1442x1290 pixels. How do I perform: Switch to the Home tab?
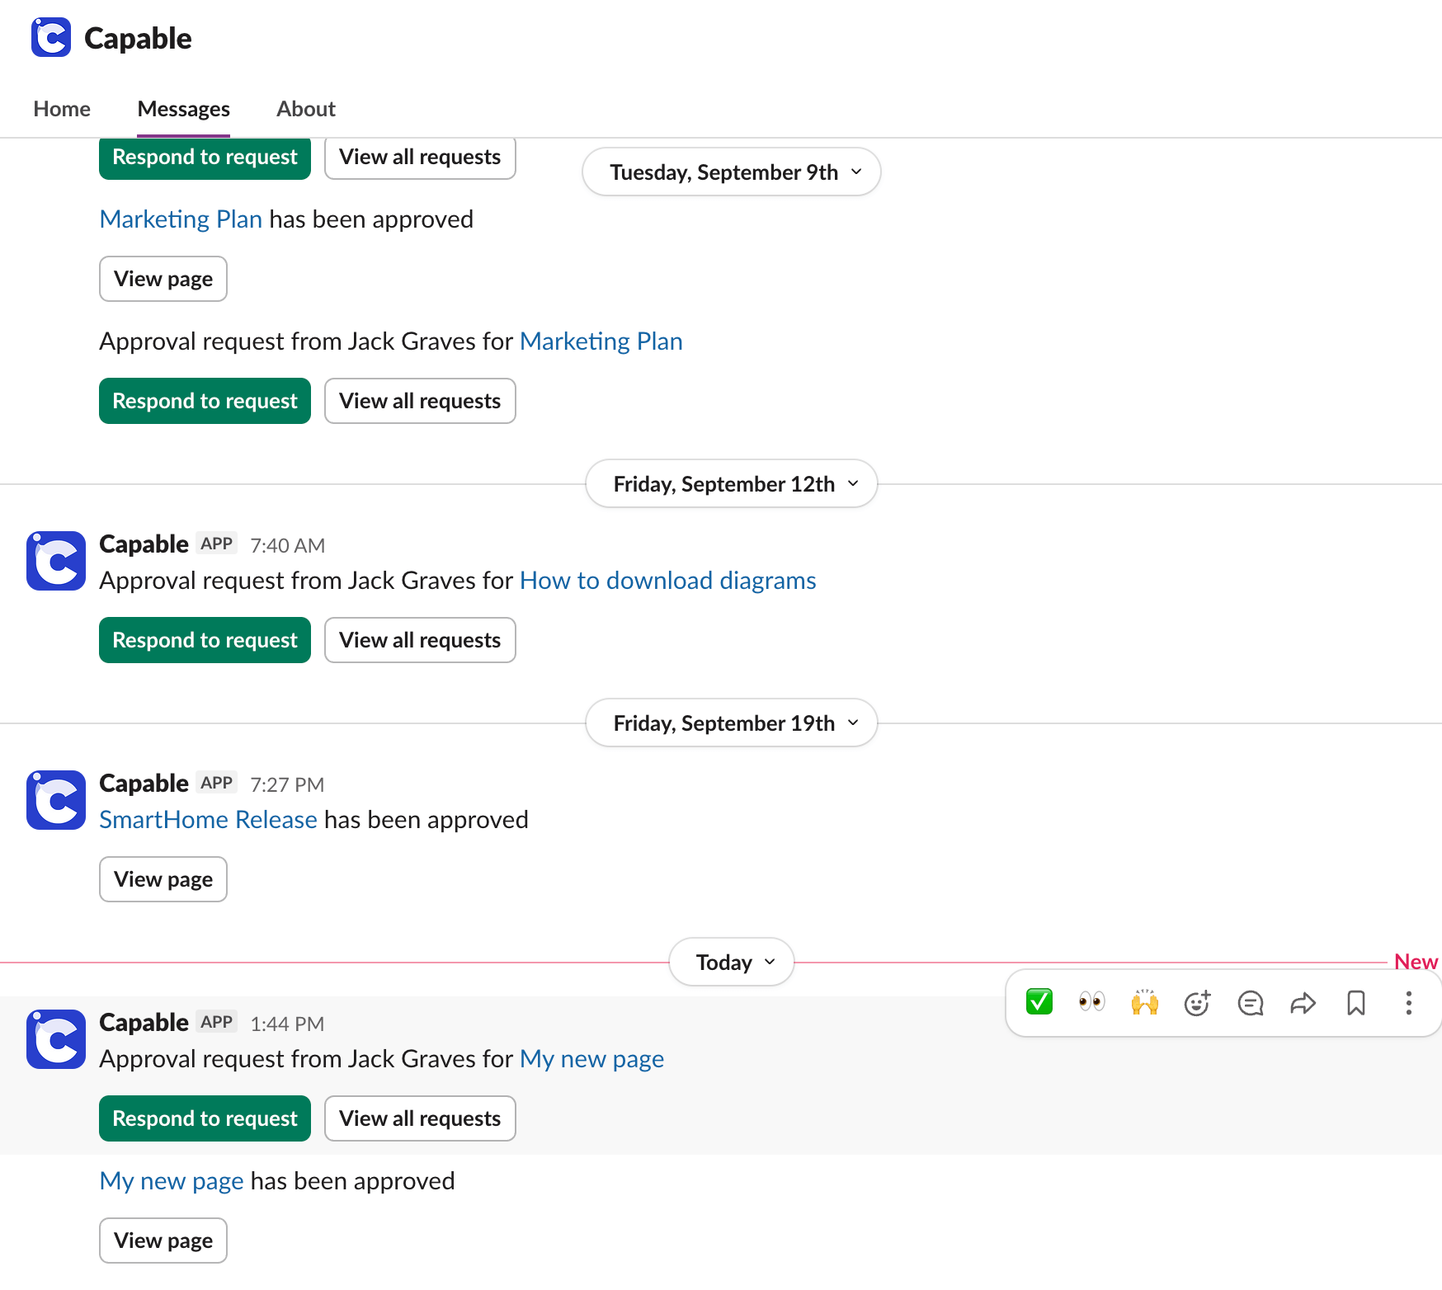click(x=62, y=109)
